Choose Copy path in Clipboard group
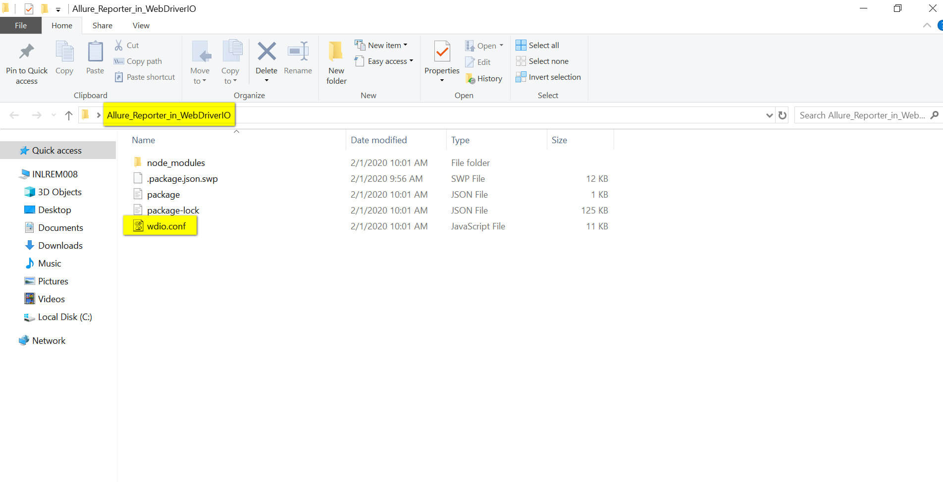This screenshot has height=482, width=943. tap(138, 61)
